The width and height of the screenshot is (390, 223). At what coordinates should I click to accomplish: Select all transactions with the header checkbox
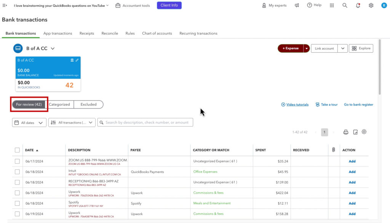17,150
